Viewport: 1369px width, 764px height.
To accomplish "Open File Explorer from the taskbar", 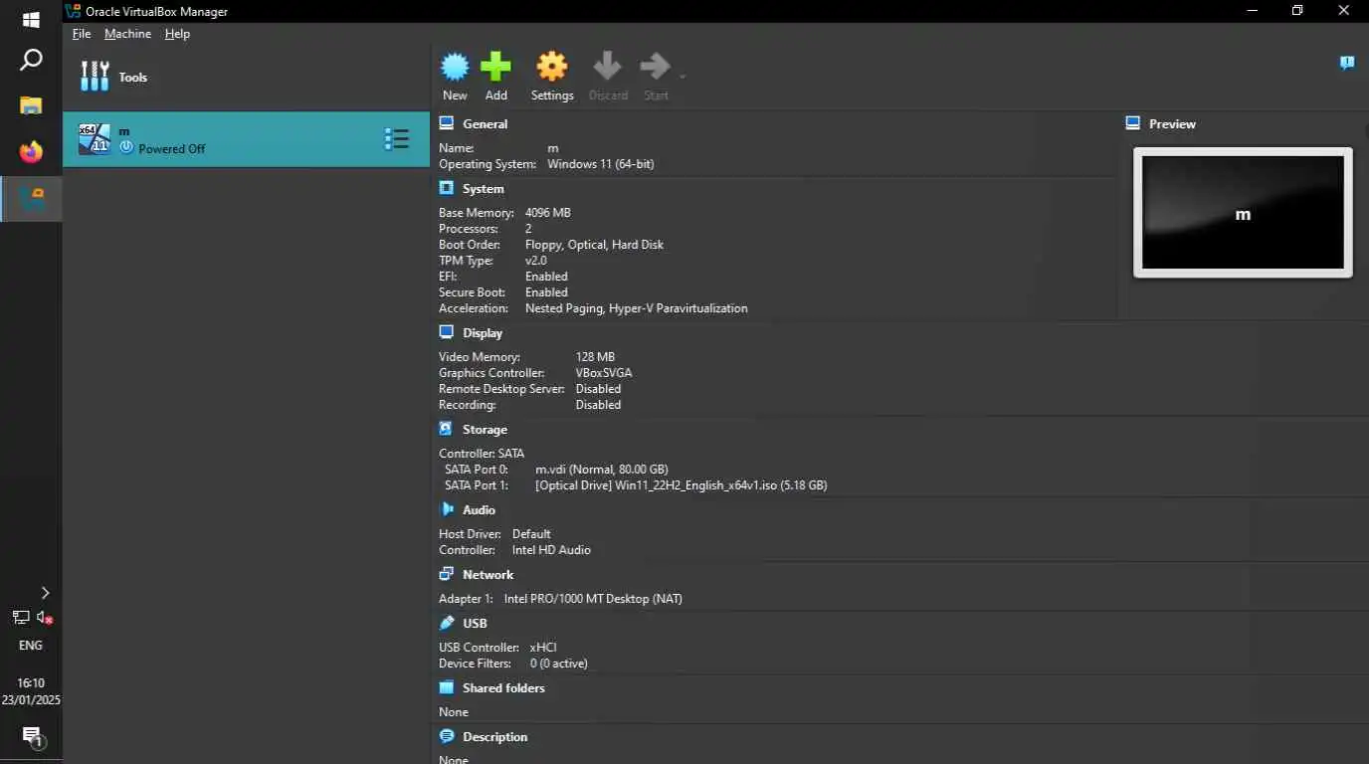I will (31, 105).
